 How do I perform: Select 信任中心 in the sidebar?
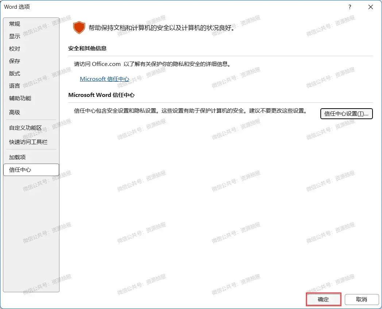(31, 170)
